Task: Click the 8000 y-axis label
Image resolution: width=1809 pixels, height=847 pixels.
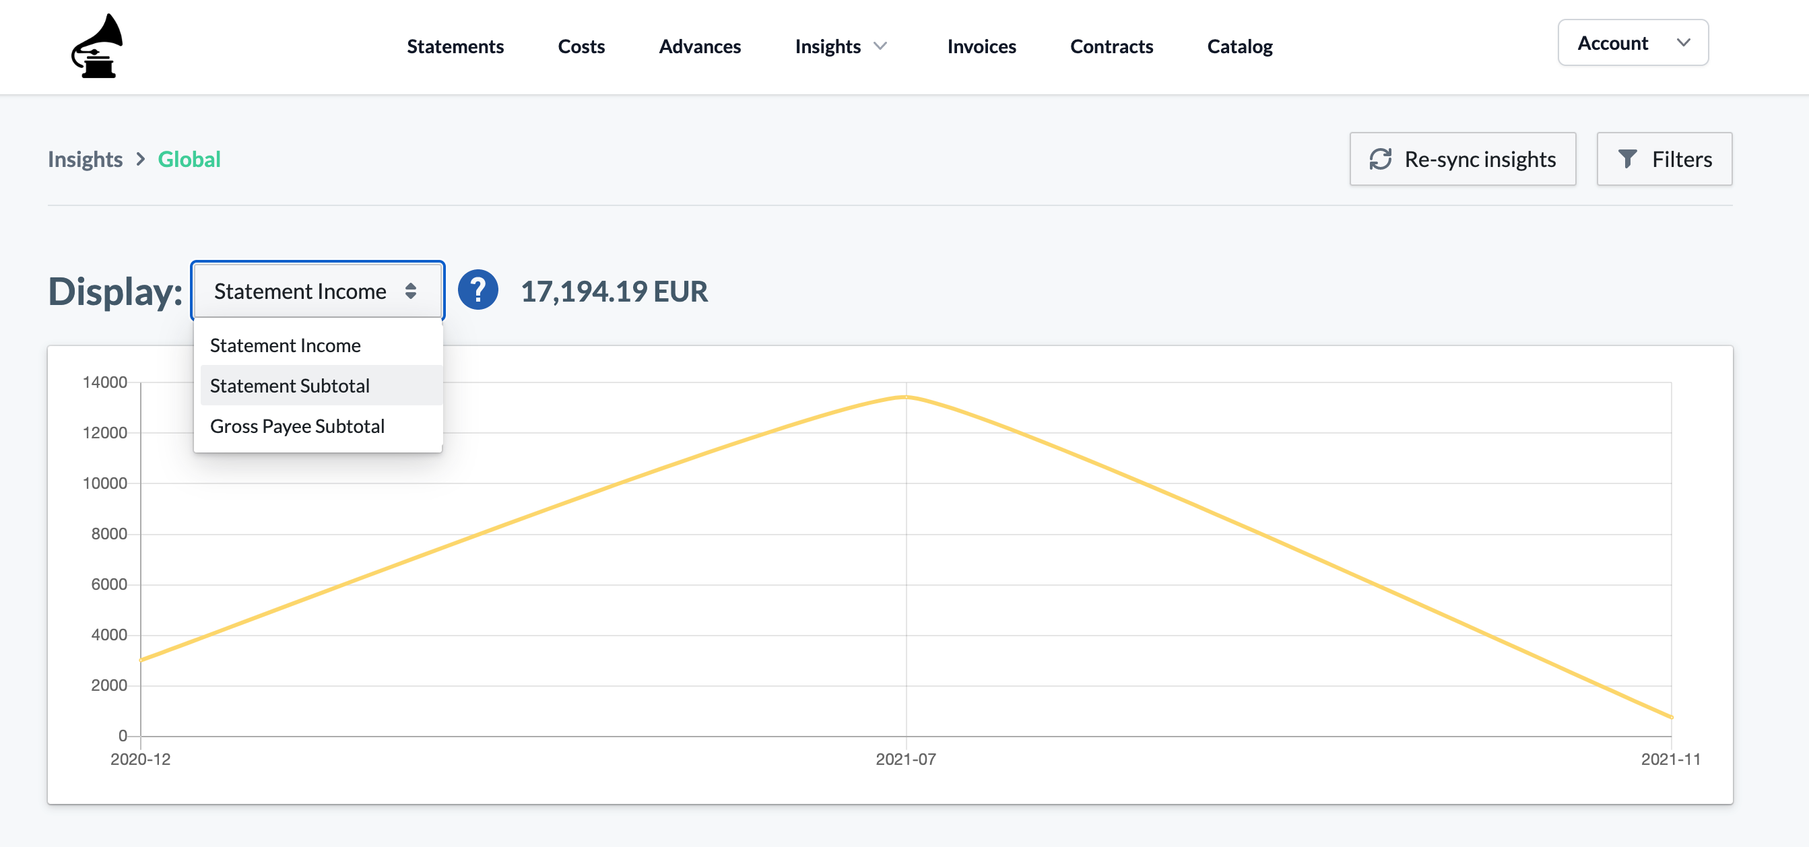Action: [x=109, y=534]
